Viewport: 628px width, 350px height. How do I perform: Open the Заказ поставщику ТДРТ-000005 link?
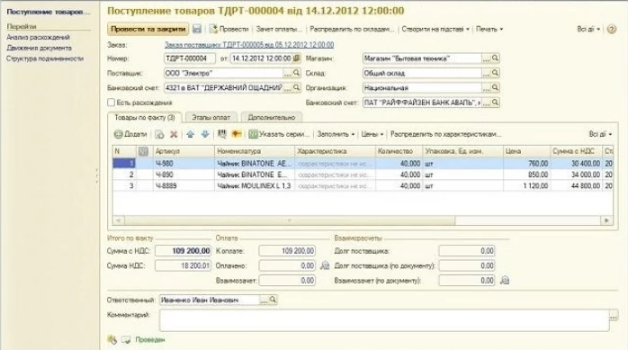click(249, 45)
